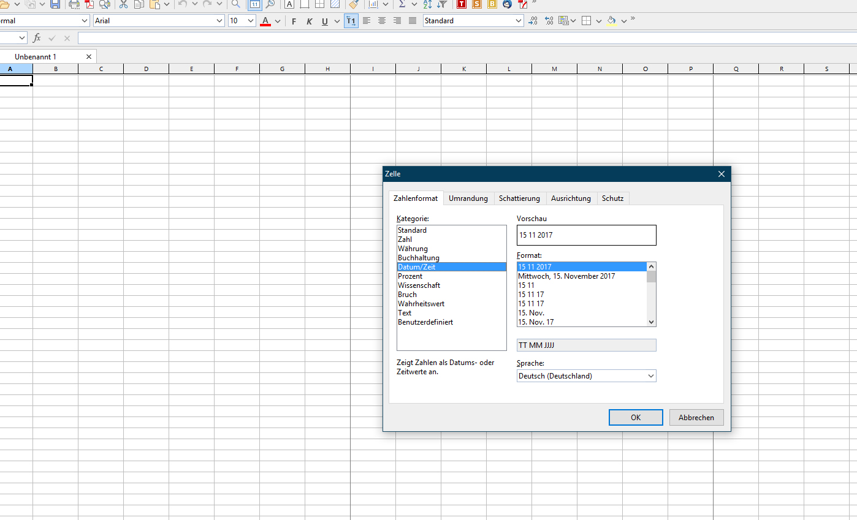The height and width of the screenshot is (520, 857).
Task: Open Find and Replace magnifier icon
Action: pyautogui.click(x=236, y=4)
